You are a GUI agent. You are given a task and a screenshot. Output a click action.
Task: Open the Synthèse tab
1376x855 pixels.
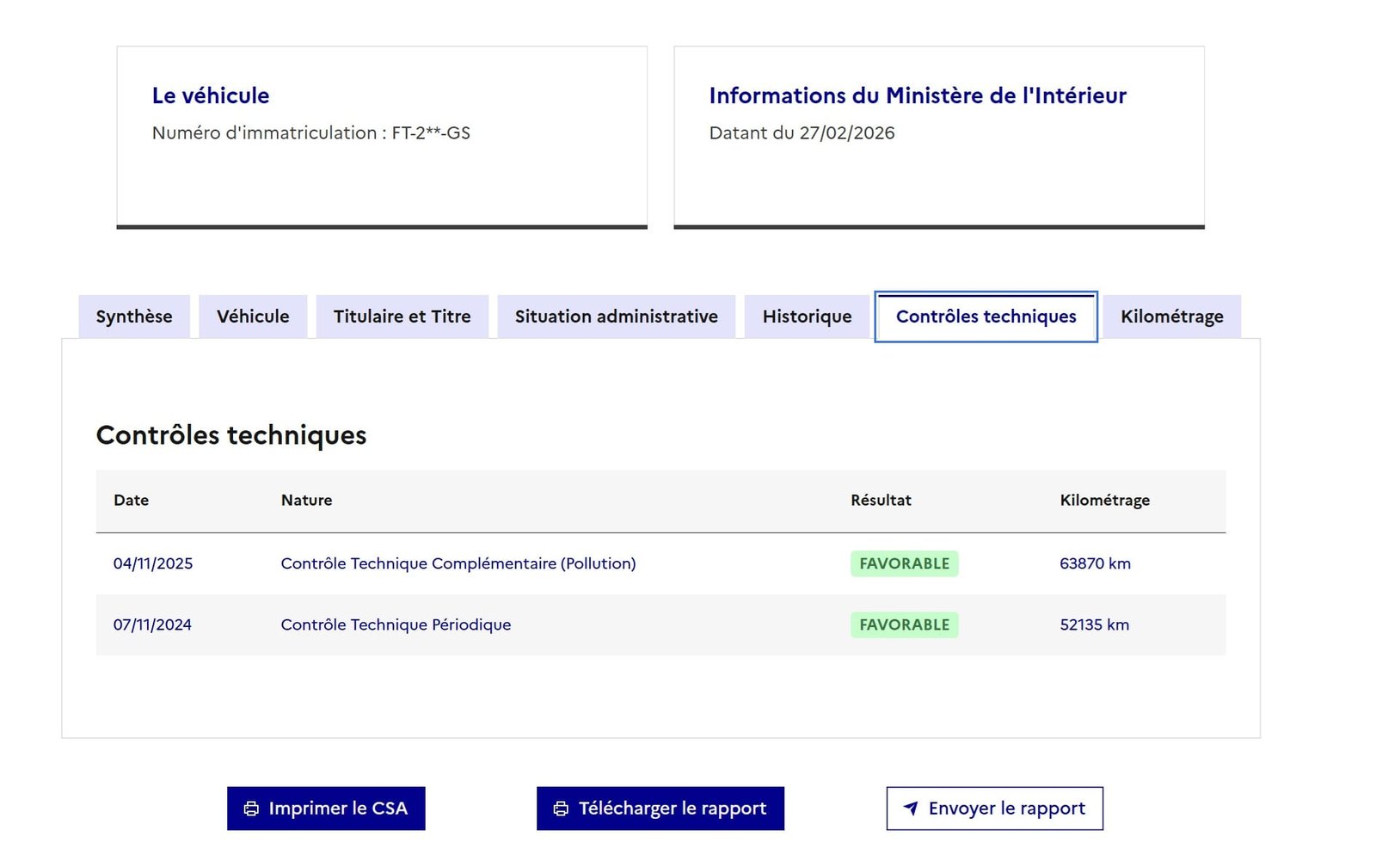[134, 317]
